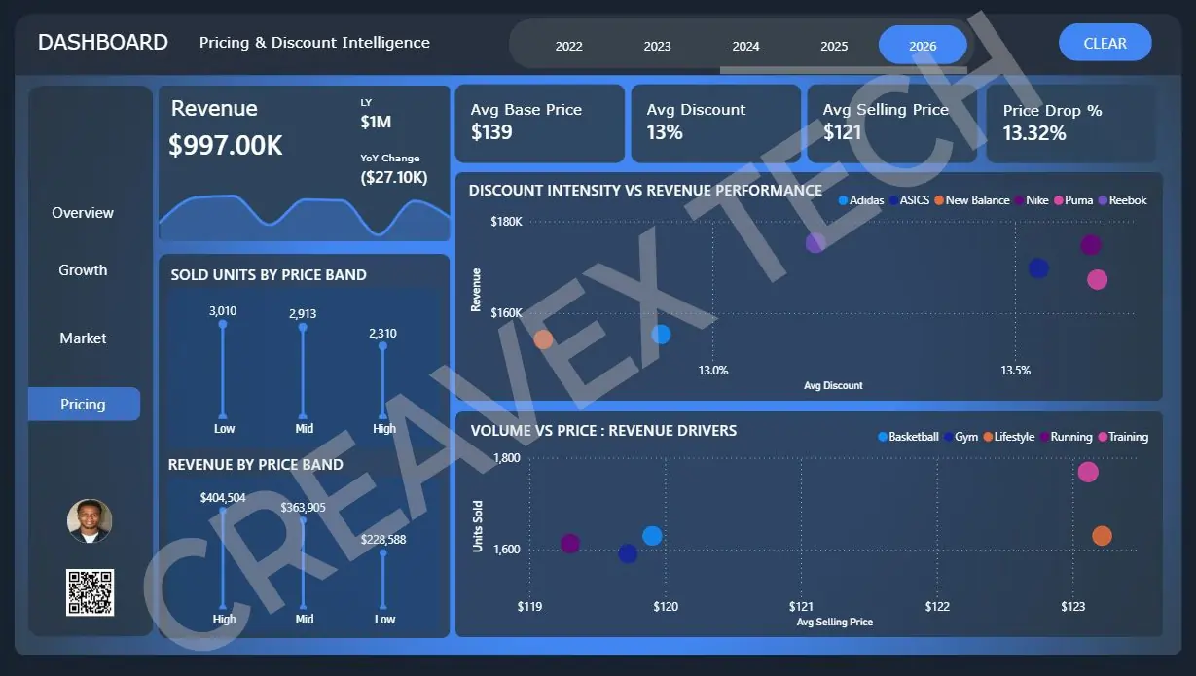Click the user profile avatar photo
Screen dimensions: 1196x676
point(90,521)
